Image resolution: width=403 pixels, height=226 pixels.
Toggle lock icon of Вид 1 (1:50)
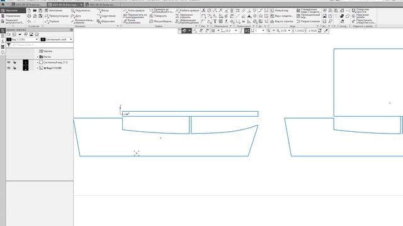coord(14,68)
